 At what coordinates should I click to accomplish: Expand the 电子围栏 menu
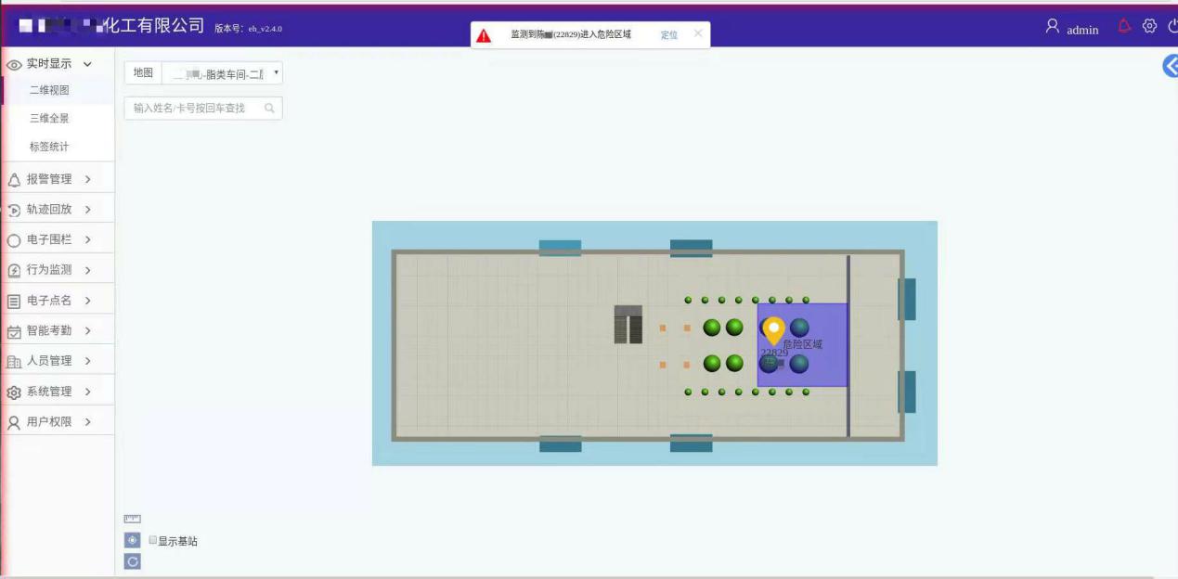(x=58, y=239)
